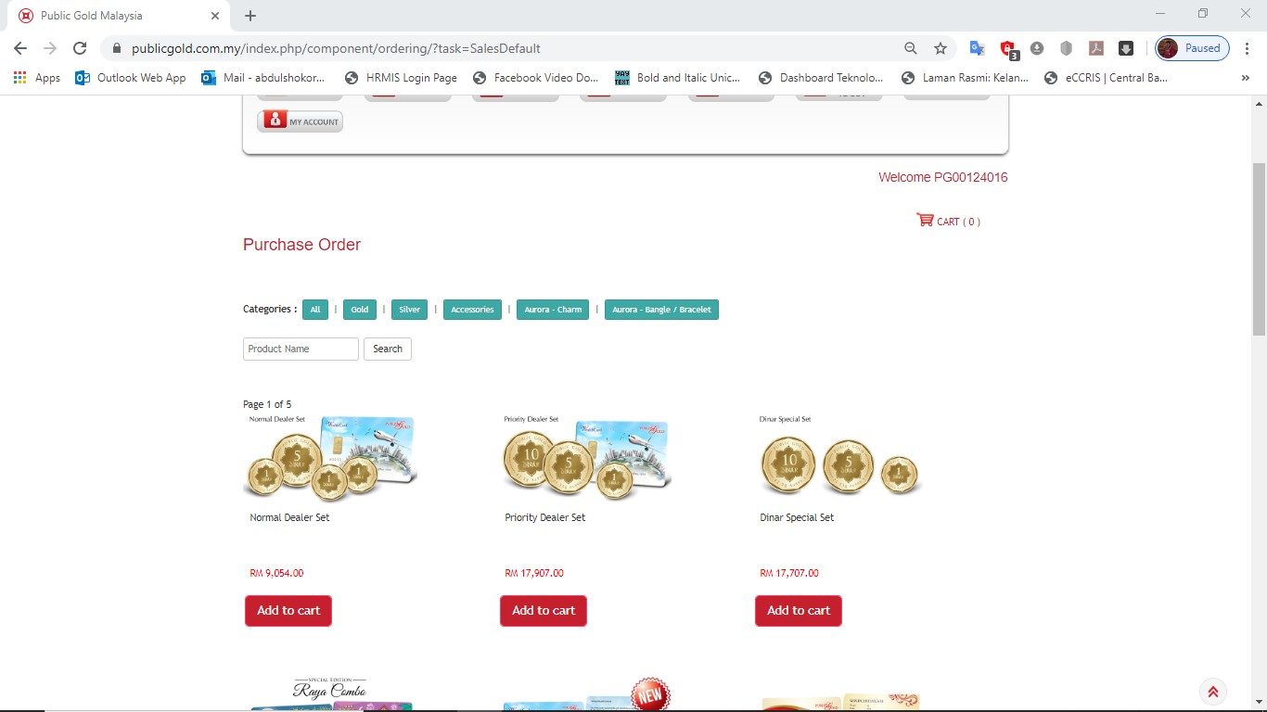Screen dimensions: 1267x712
Task: Go back to the previous page
Action: [20, 48]
